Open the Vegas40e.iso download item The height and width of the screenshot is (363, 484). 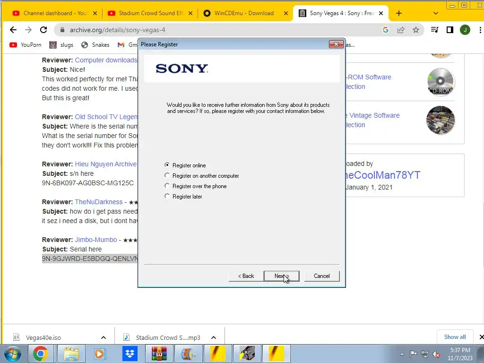tap(43, 337)
